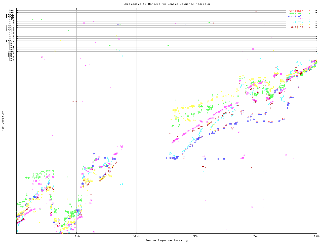The height and width of the screenshot is (242, 322).
Task: Click the chrY label on the y-axis
Action: click(11, 11)
